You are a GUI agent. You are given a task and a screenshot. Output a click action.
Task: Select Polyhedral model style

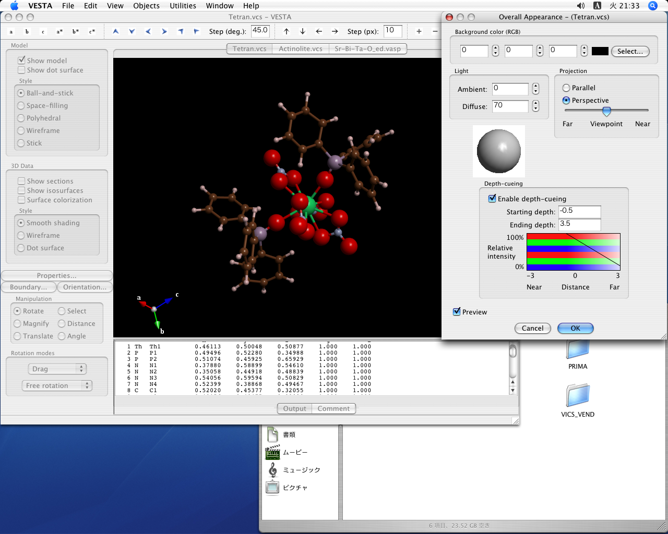(21, 118)
